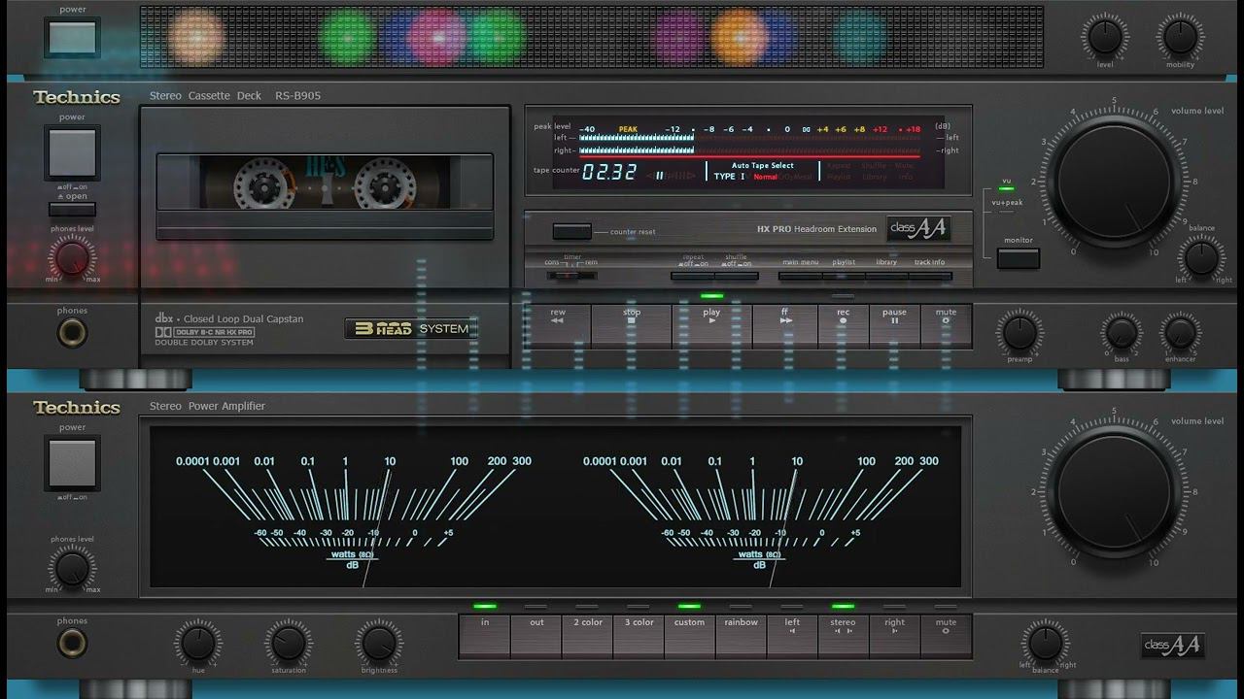Toggle the repeat off/on switch
Image resolution: width=1244 pixels, height=699 pixels.
pos(693,276)
